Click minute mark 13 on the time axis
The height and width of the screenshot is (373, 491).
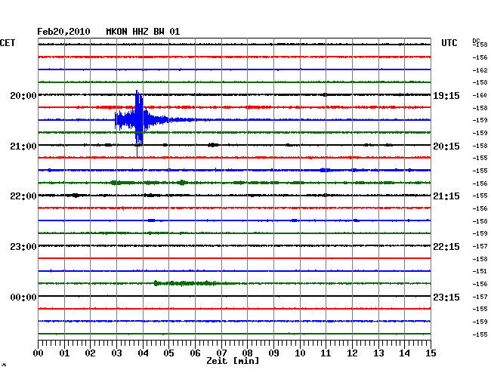click(378, 353)
